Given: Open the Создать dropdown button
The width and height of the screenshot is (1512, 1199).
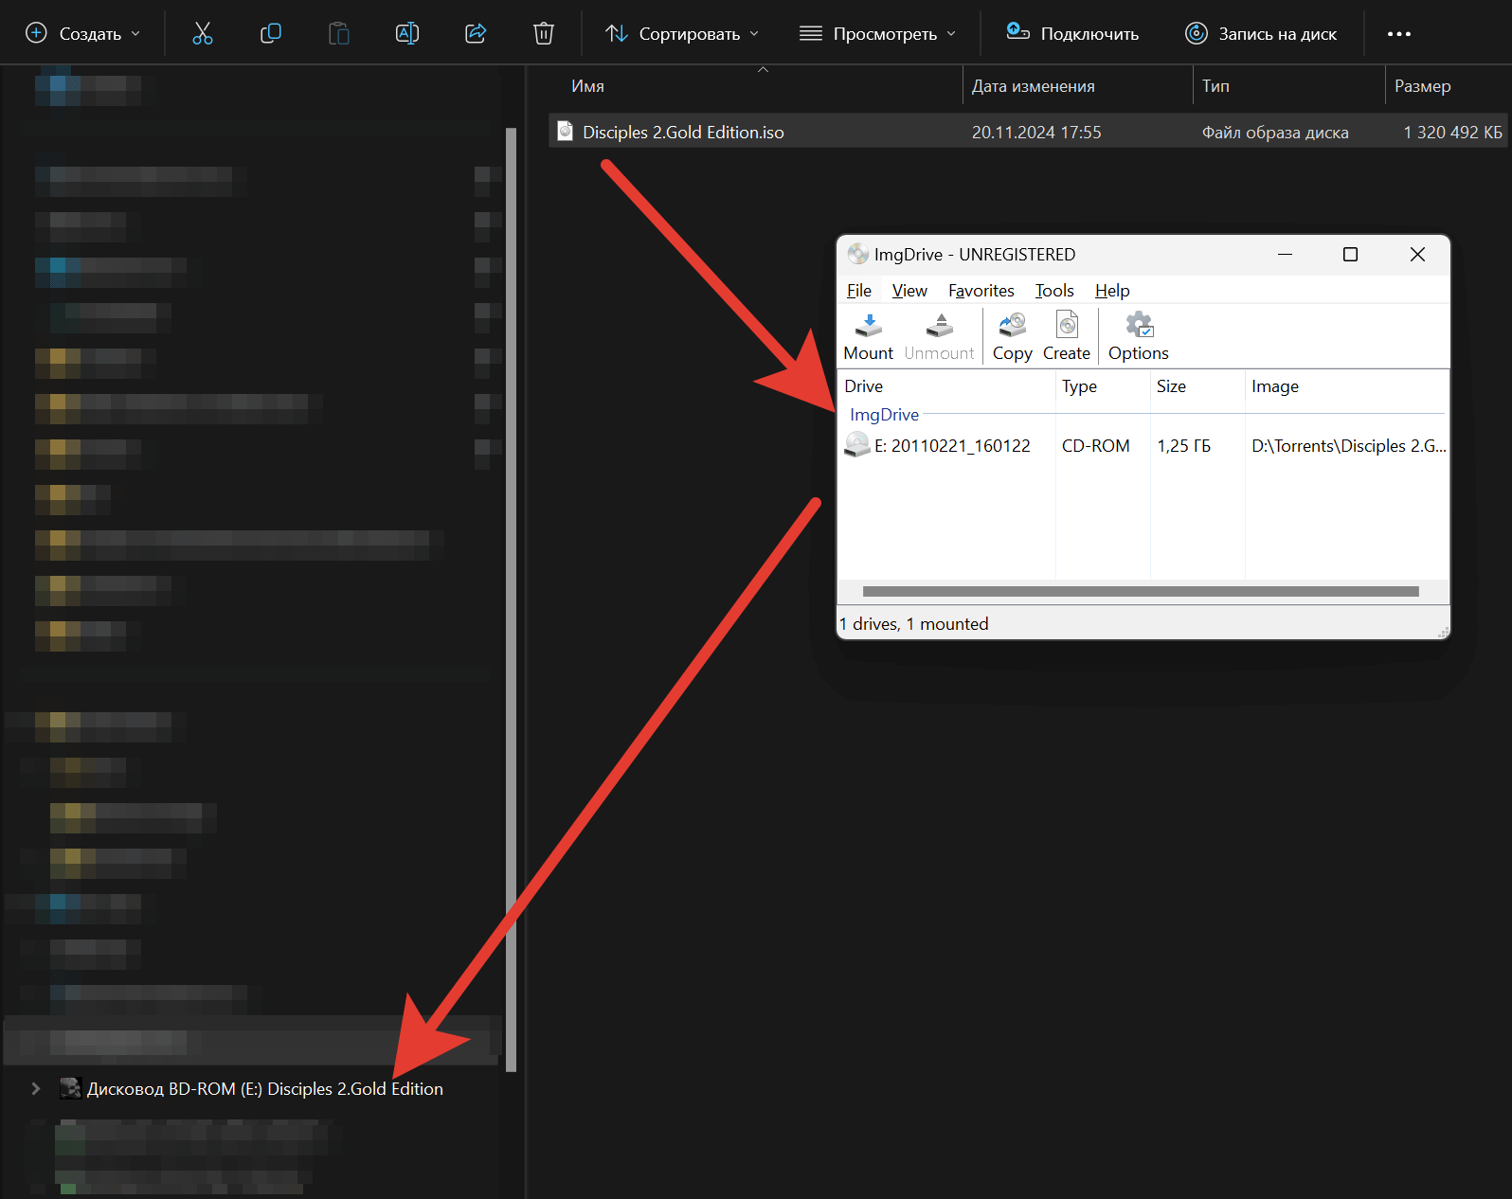Looking at the screenshot, I should tap(82, 33).
